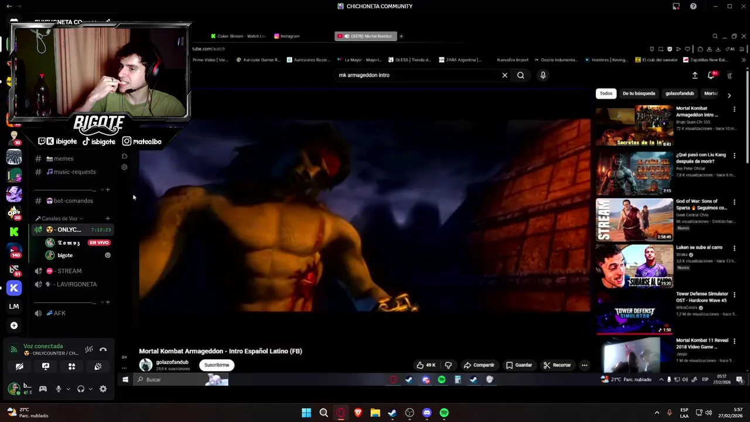This screenshot has height=422, width=750.
Task: Show more bookmarks overflow arrow
Action: [744, 60]
